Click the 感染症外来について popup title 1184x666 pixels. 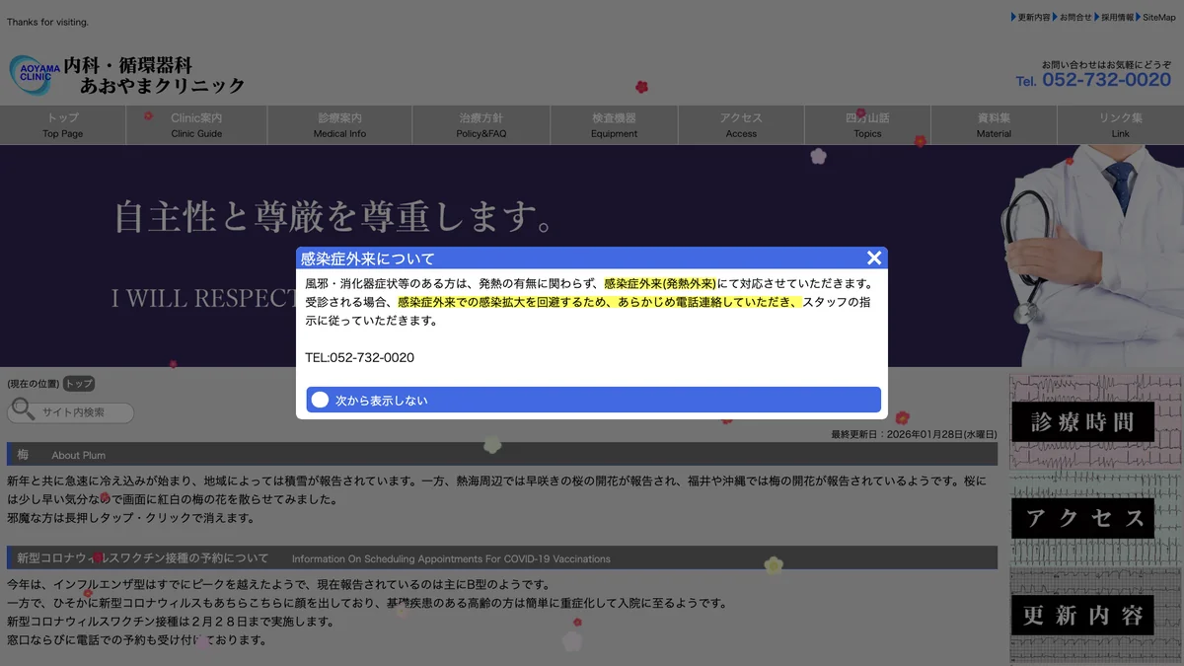(367, 259)
